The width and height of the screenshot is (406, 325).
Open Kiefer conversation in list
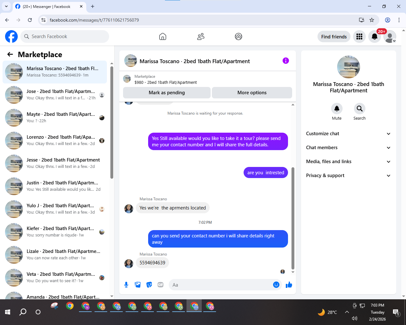pos(55,232)
